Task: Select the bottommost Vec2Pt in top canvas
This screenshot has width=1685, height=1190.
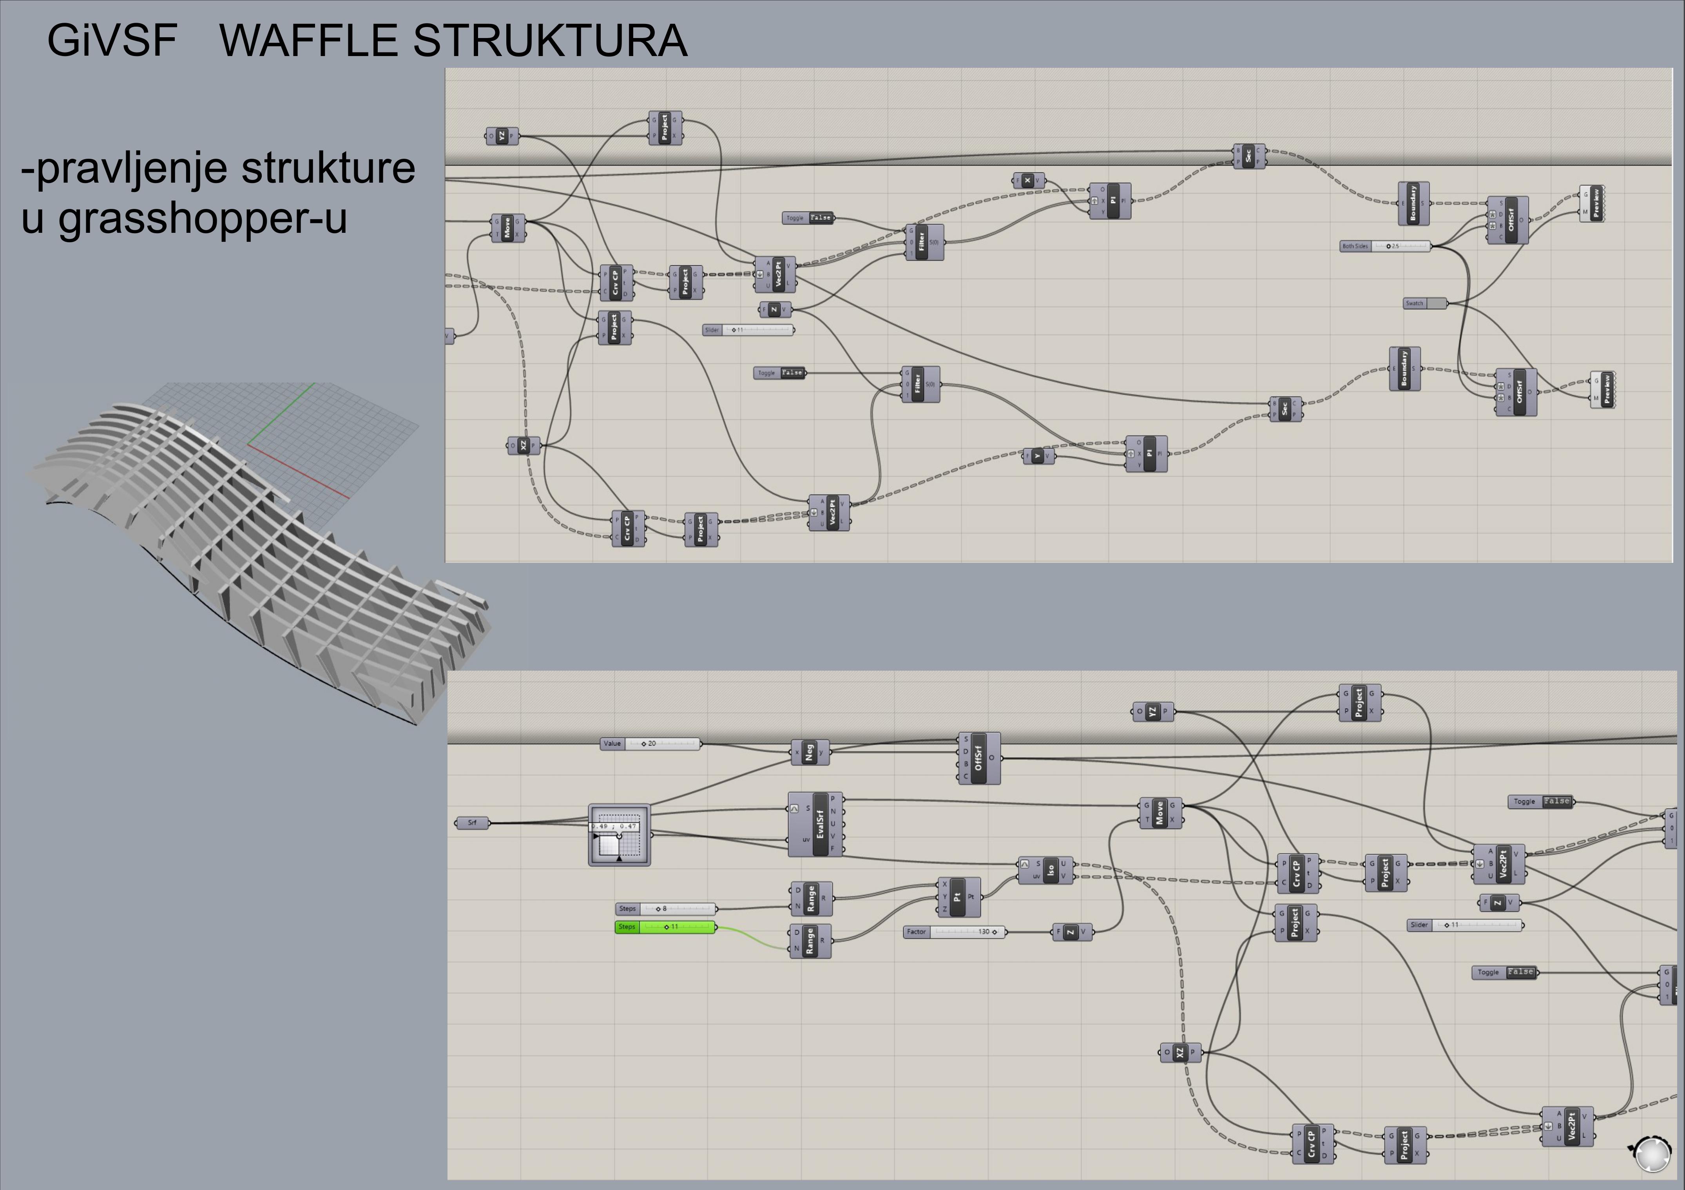Action: (x=829, y=513)
